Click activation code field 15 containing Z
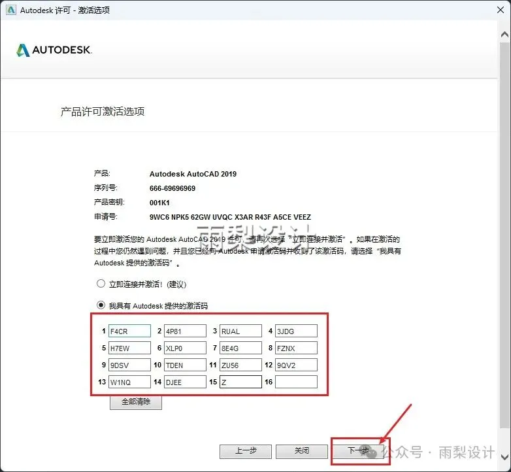 click(240, 382)
